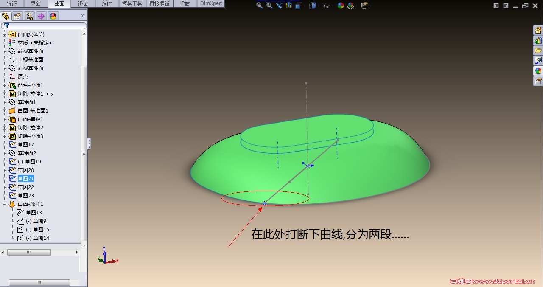Screen dimensions: 543x287
Task: Open the PropertyManager tab icon
Action: click(17, 16)
